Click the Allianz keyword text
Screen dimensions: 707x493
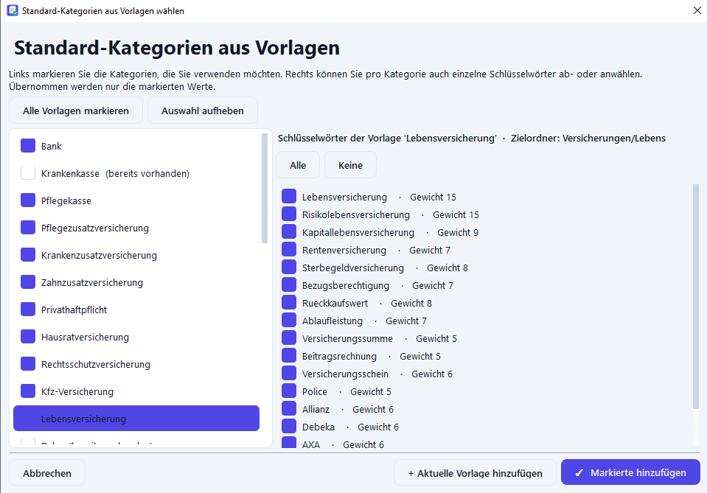316,409
